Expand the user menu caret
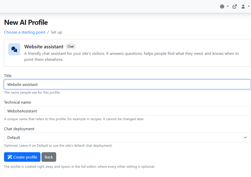Image resolution: width=251 pixels, height=177 pixels. point(249,7)
